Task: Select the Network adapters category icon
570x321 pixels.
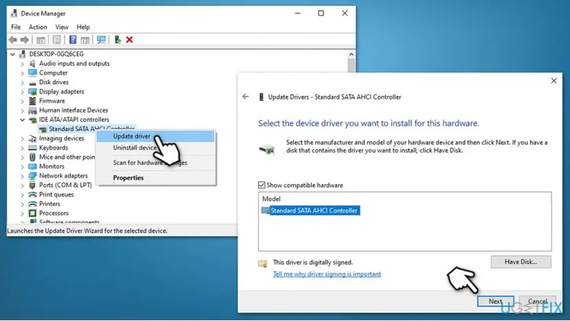Action: tap(33, 176)
